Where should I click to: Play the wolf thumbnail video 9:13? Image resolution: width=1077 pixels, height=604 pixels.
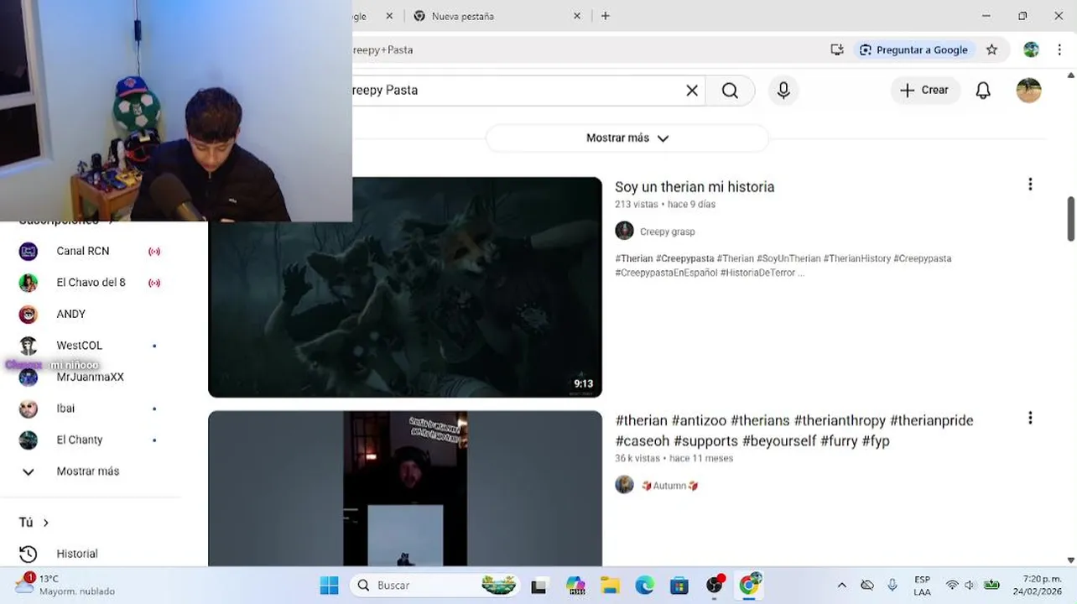[x=405, y=287]
